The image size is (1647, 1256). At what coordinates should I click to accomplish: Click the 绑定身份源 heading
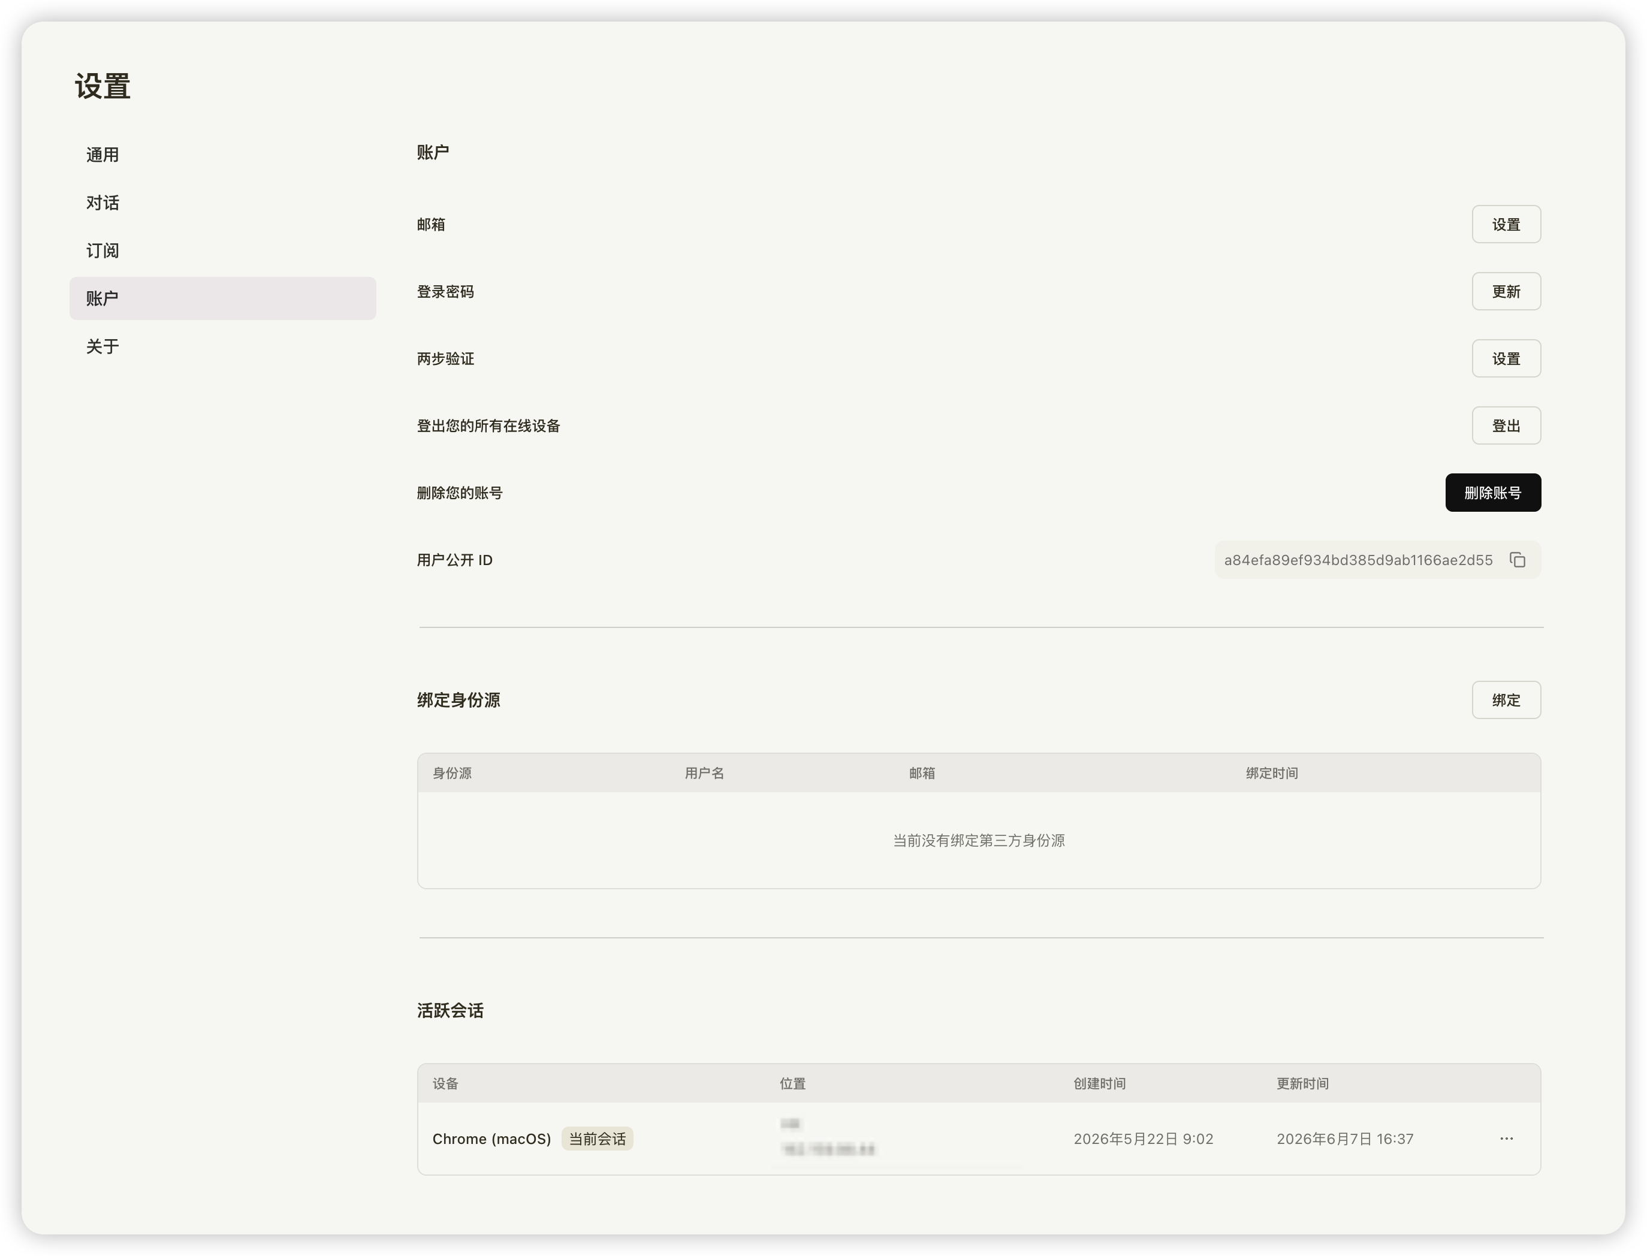(x=458, y=700)
